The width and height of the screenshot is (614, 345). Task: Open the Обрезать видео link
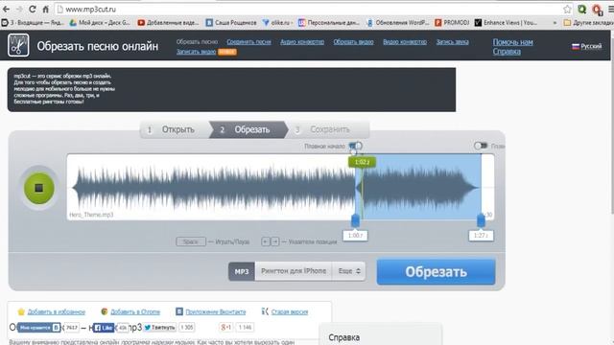(353, 42)
